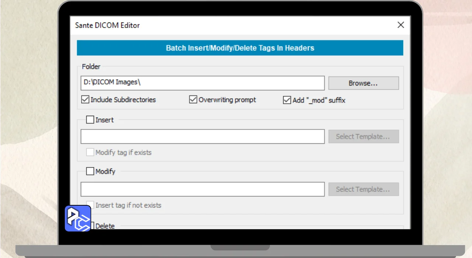The width and height of the screenshot is (472, 258).
Task: Click the Sante DICOM Editor window title
Action: tap(107, 25)
